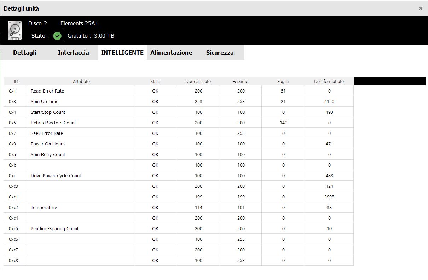Switch to the Dettagli tab
This screenshot has height=280, width=428.
[25, 53]
